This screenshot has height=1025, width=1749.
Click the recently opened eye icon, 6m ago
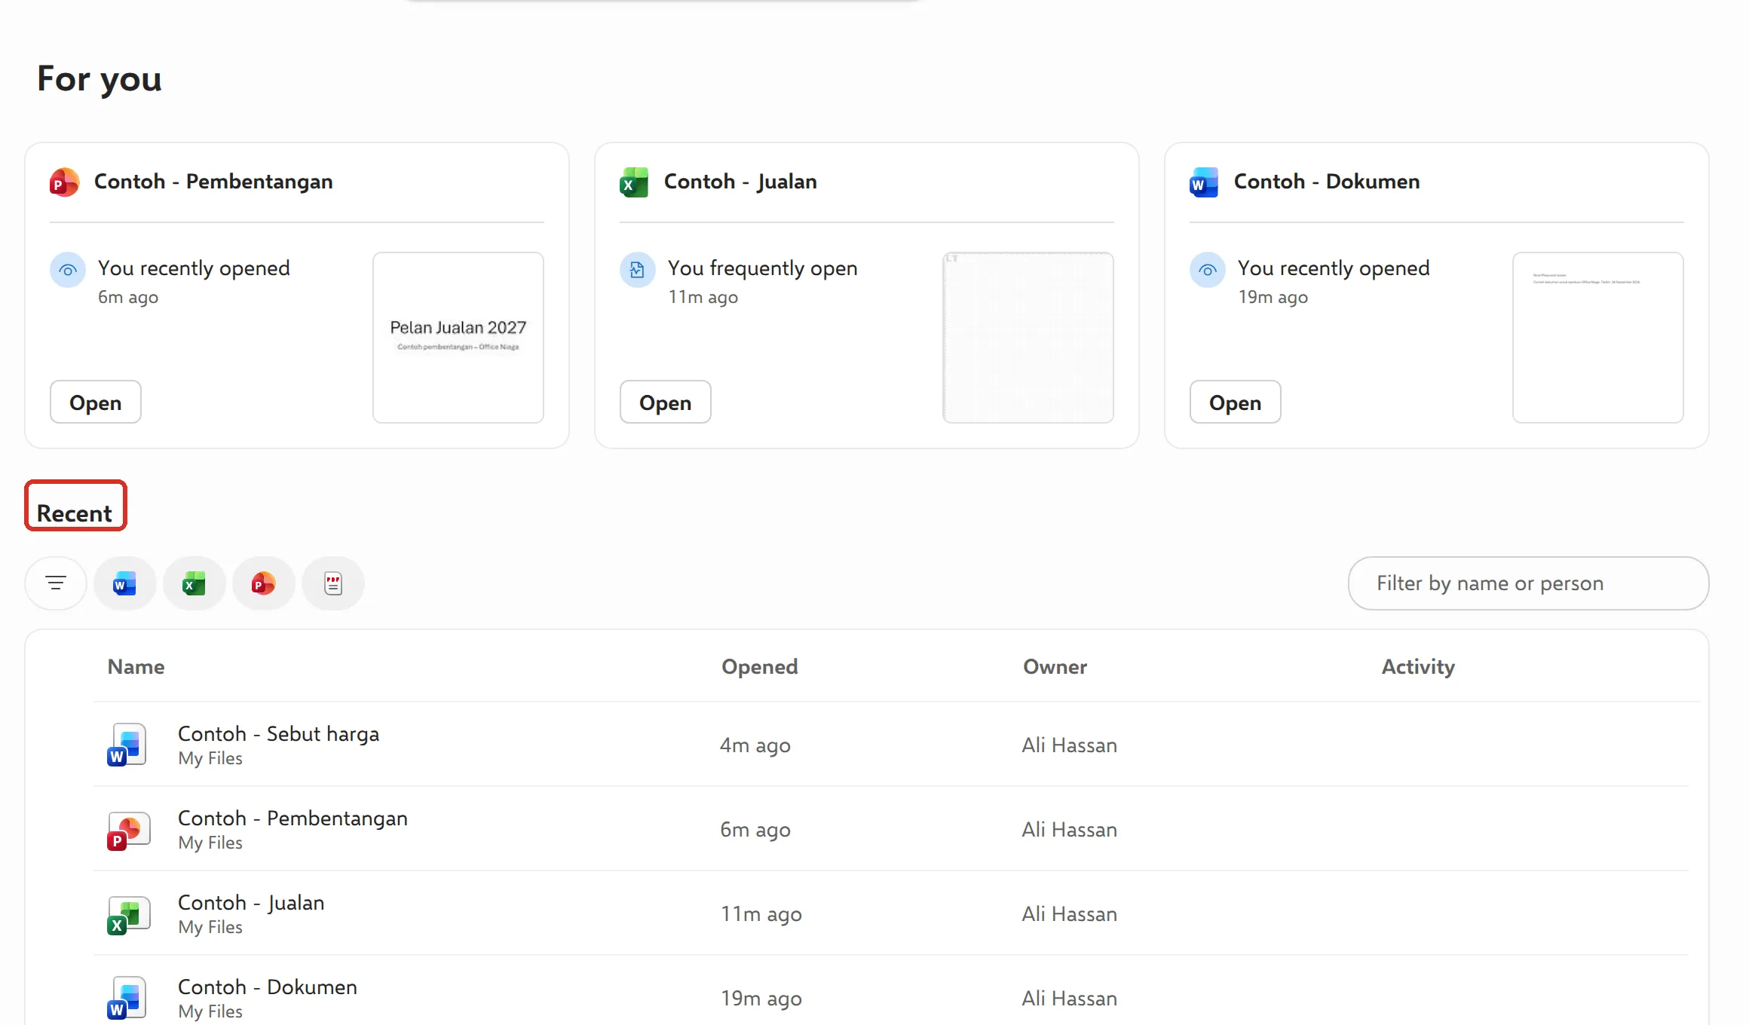(68, 270)
